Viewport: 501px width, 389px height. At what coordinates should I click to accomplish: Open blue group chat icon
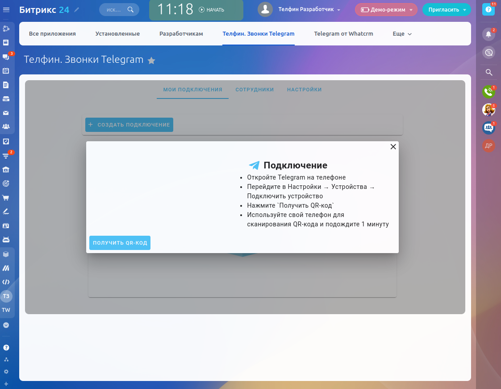[x=488, y=128]
